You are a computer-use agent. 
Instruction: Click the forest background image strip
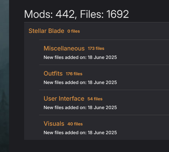(x=5, y=76)
